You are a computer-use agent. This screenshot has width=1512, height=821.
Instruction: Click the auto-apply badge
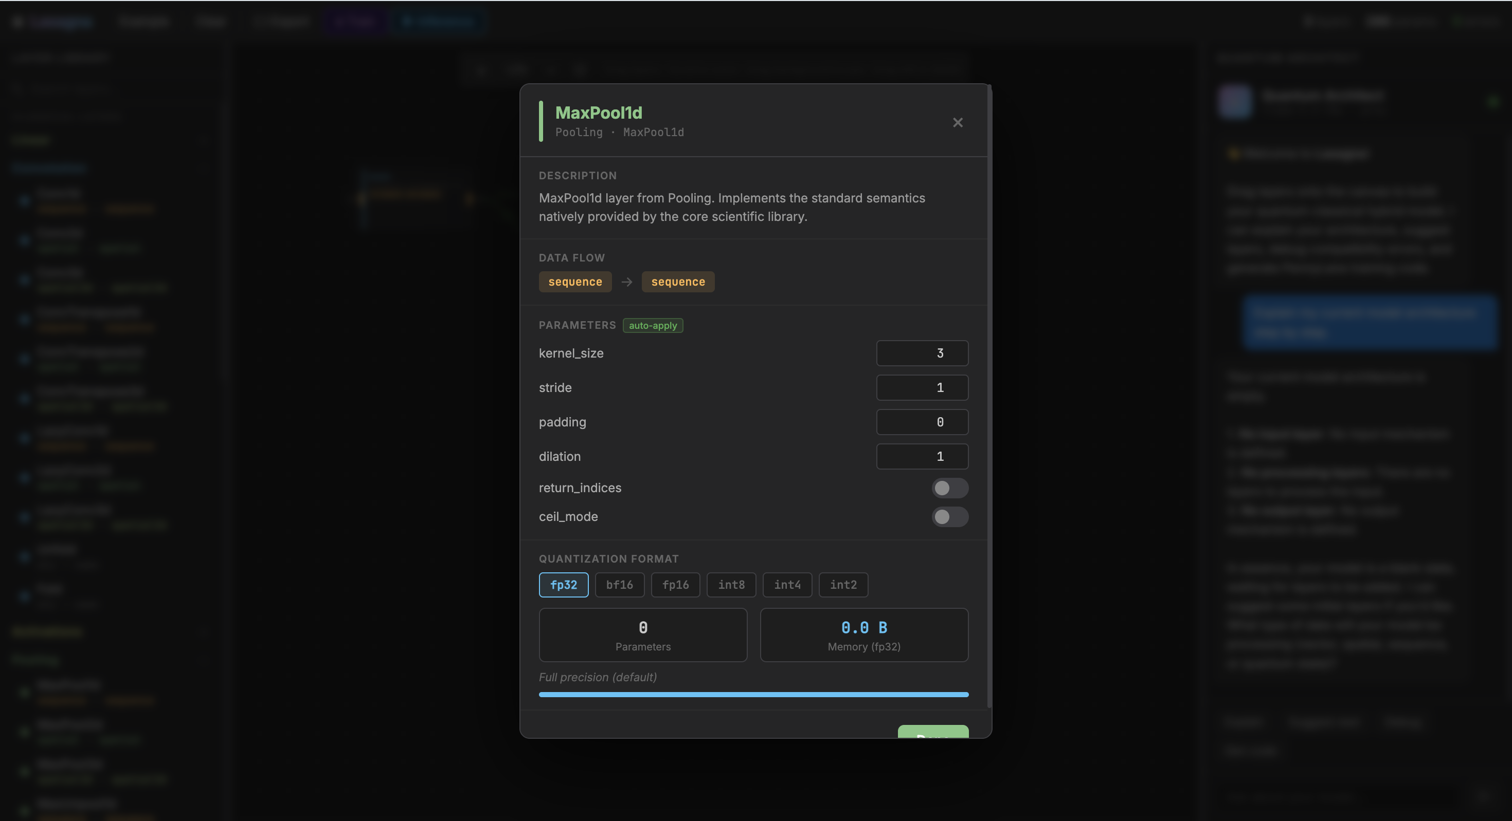[652, 325]
